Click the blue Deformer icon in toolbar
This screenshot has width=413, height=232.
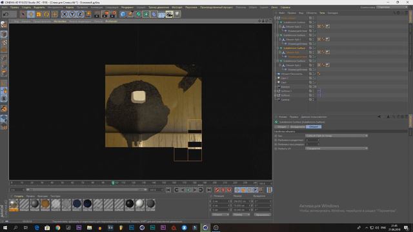coord(154,14)
